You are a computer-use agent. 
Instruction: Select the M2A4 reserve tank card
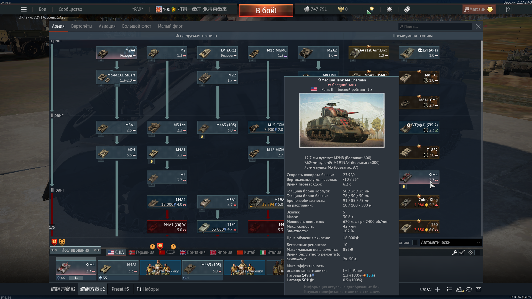pyautogui.click(x=117, y=53)
